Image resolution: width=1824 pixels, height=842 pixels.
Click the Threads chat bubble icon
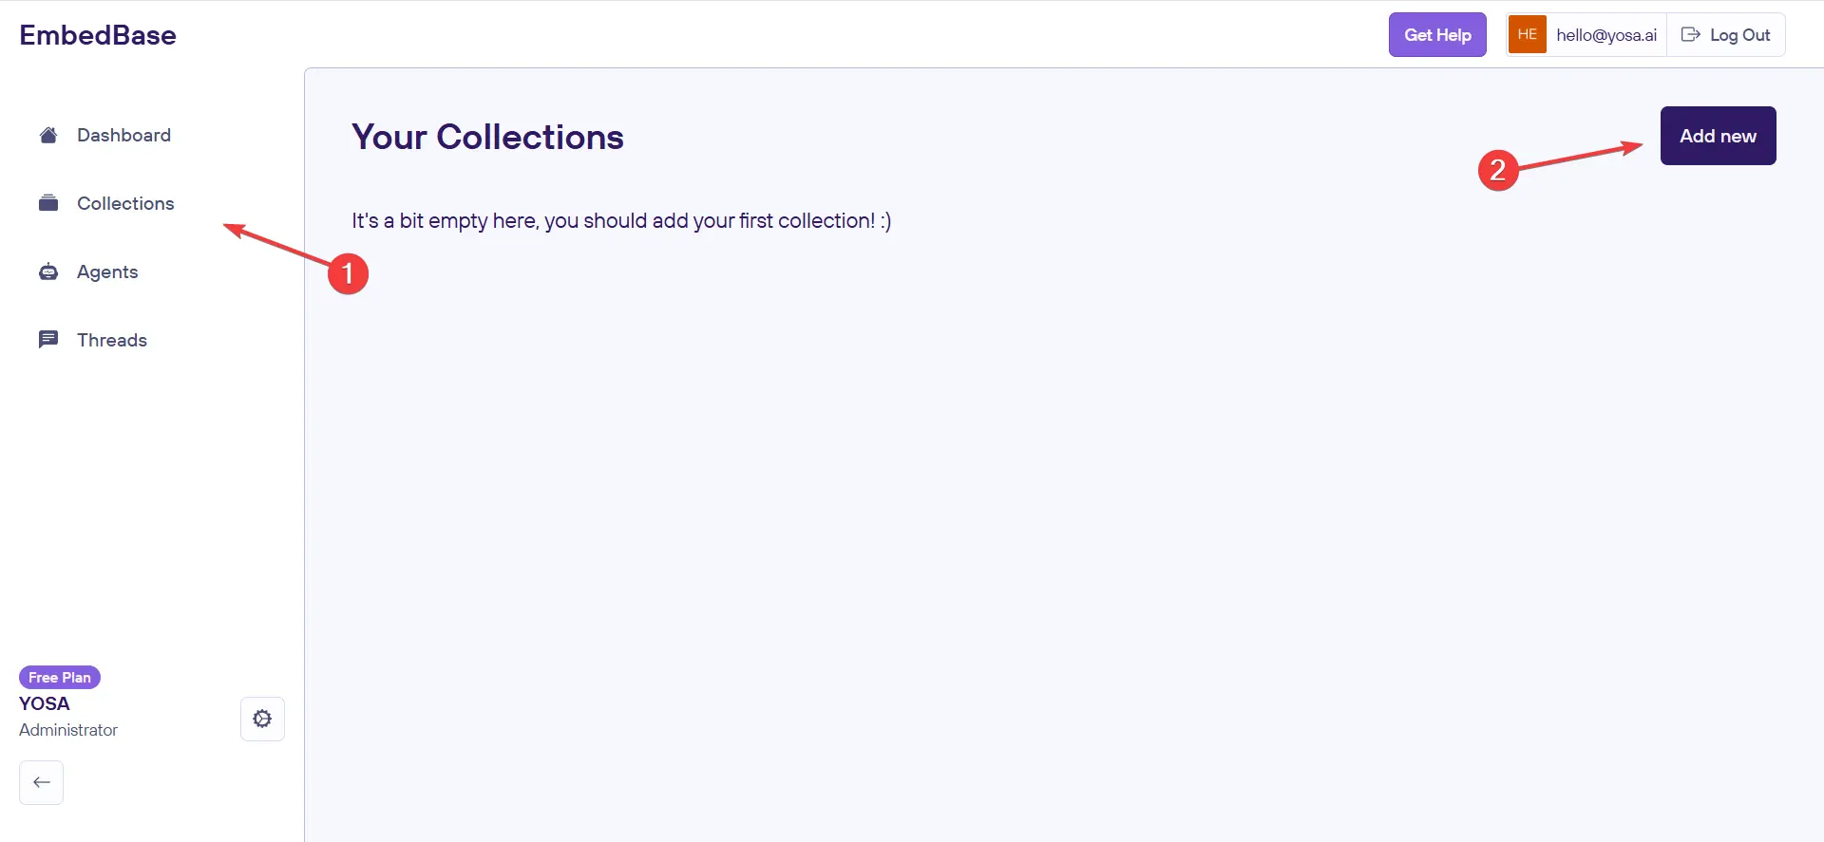(x=48, y=340)
